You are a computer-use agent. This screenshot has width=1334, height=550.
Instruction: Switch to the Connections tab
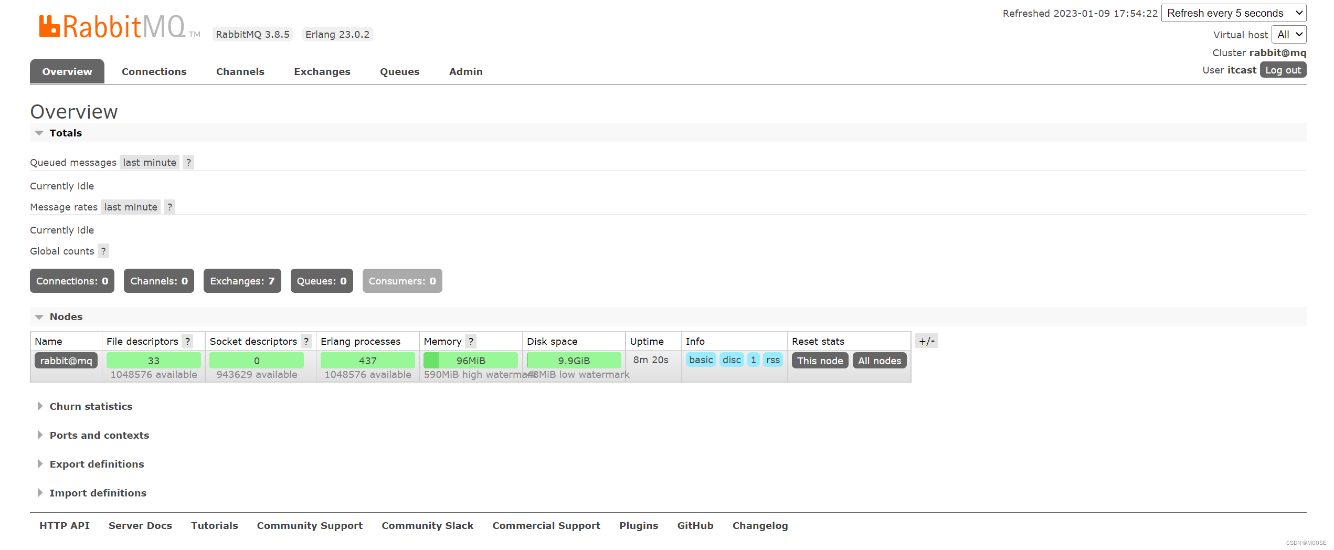pos(154,71)
